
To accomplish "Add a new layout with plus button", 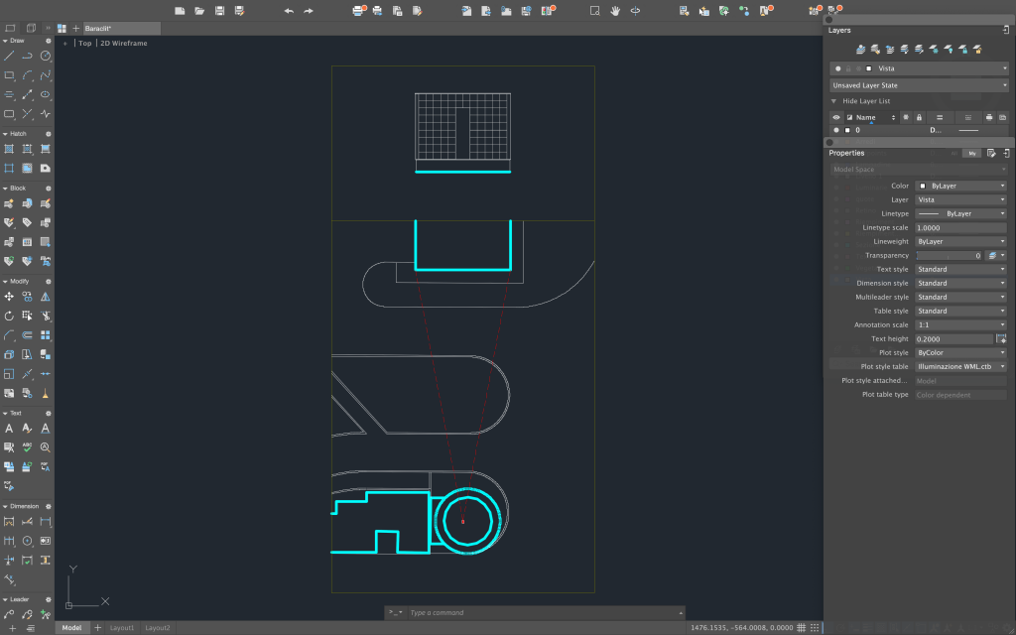I will pos(98,628).
